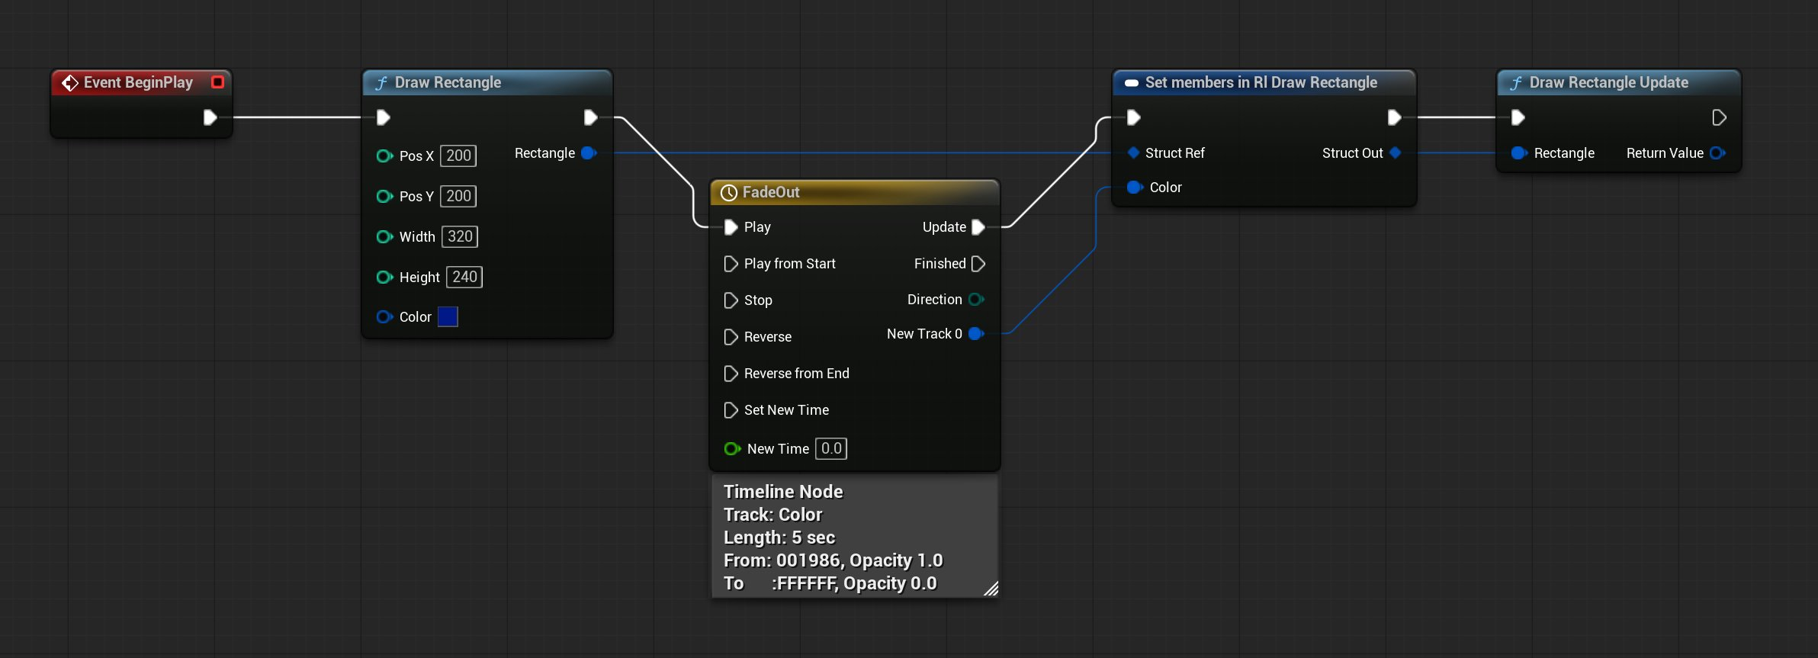Click the Set members Color input pin
This screenshot has width=1818, height=658.
(x=1135, y=188)
